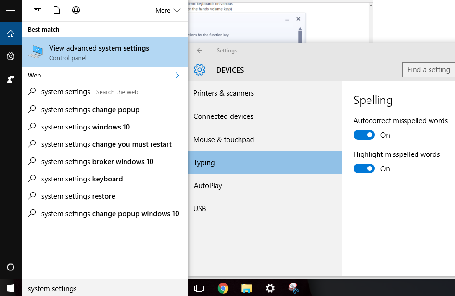The image size is (455, 296).
Task: Launch Chrome from the taskbar
Action: pos(223,288)
